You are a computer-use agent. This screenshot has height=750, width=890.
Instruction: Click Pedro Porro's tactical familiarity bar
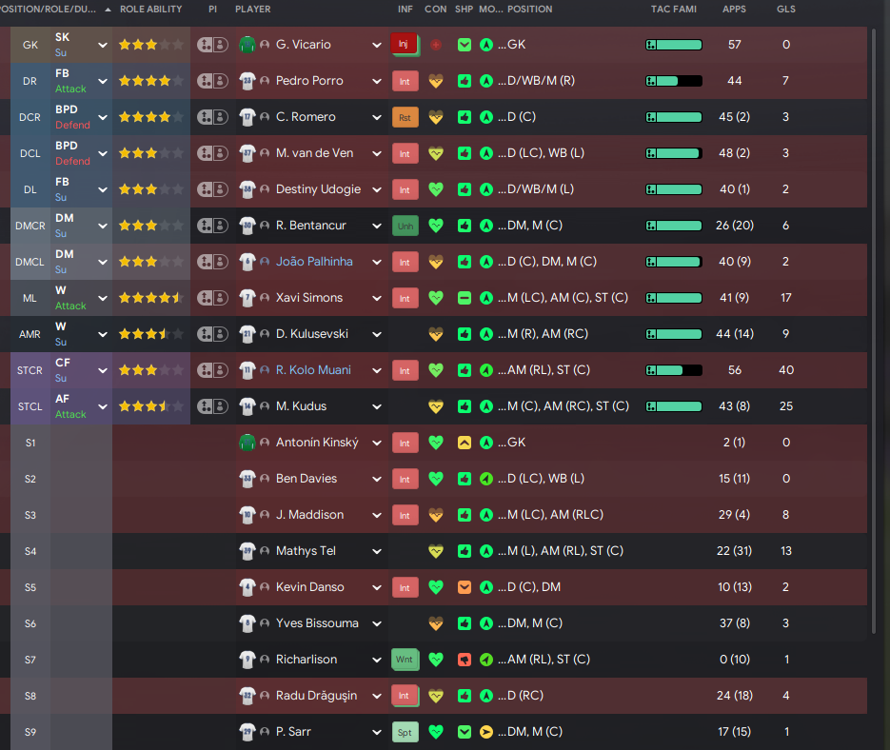coord(674,81)
